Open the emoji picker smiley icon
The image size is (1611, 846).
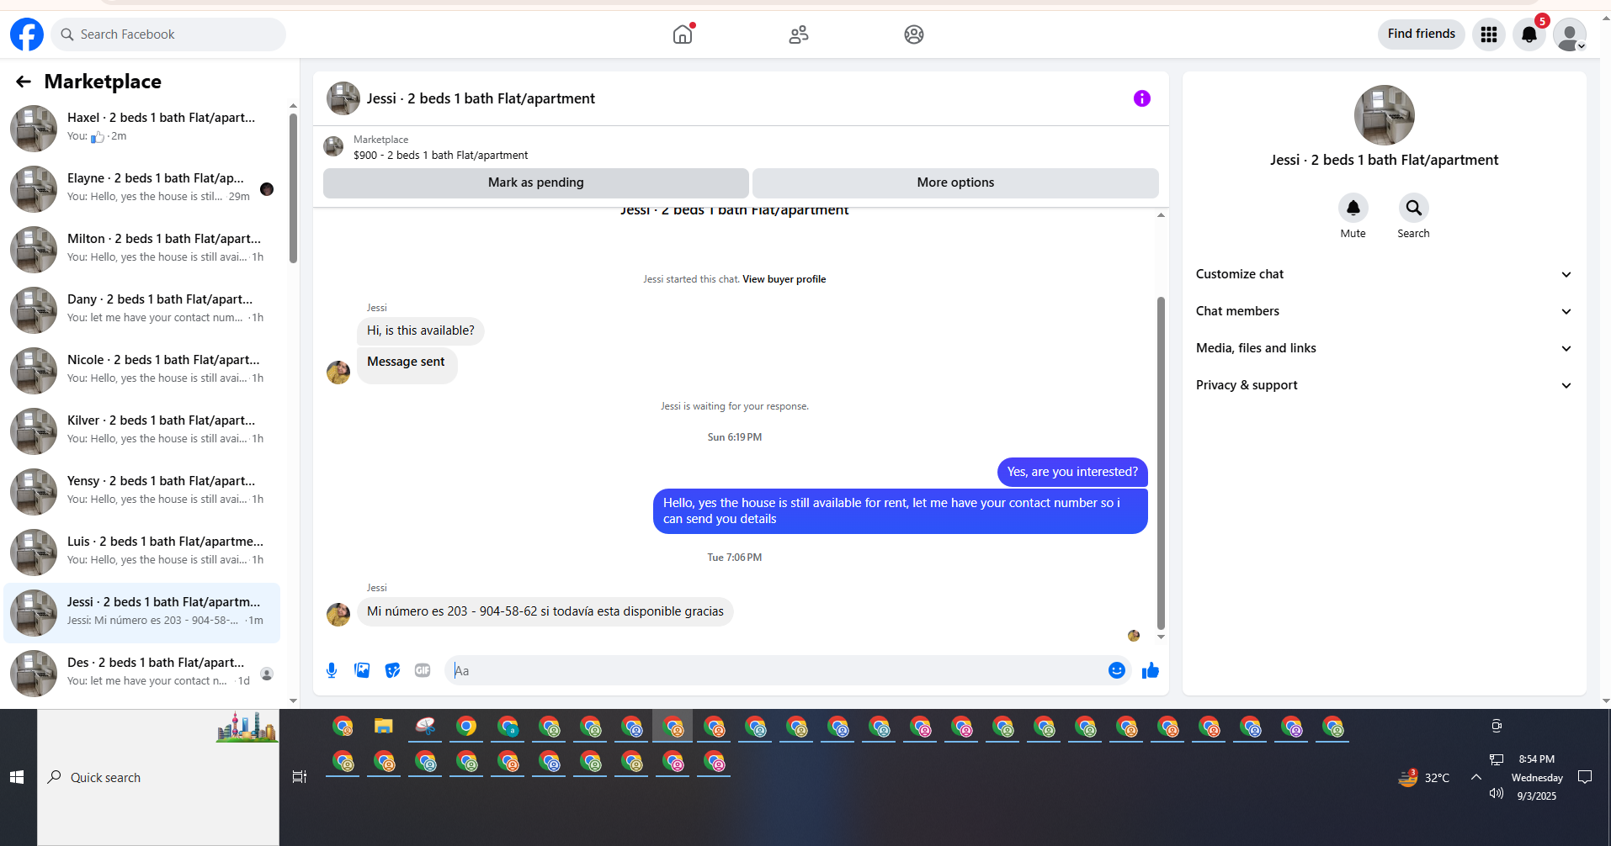(1117, 670)
